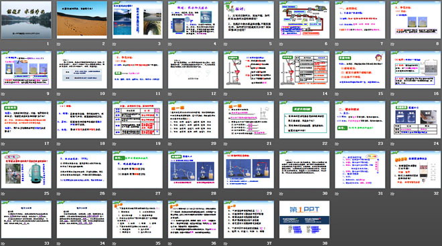Select slide 15 with the cartoon girl
This screenshot has height=246, width=442.
coord(360,70)
